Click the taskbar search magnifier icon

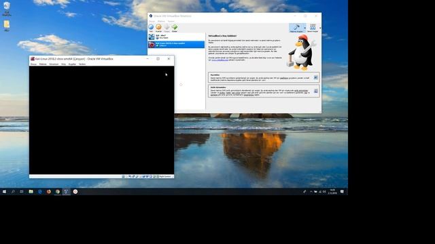click(13, 191)
